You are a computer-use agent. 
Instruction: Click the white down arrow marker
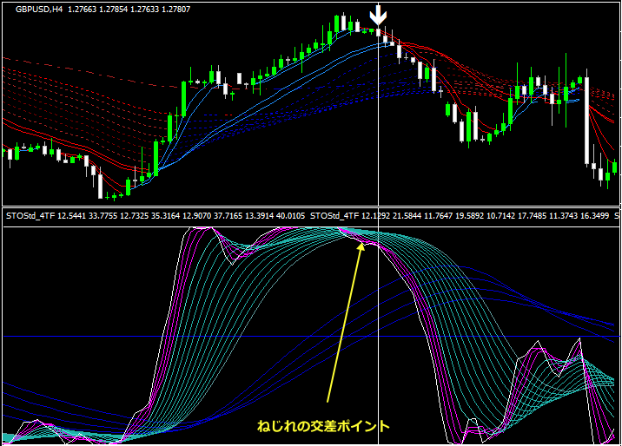[x=378, y=16]
